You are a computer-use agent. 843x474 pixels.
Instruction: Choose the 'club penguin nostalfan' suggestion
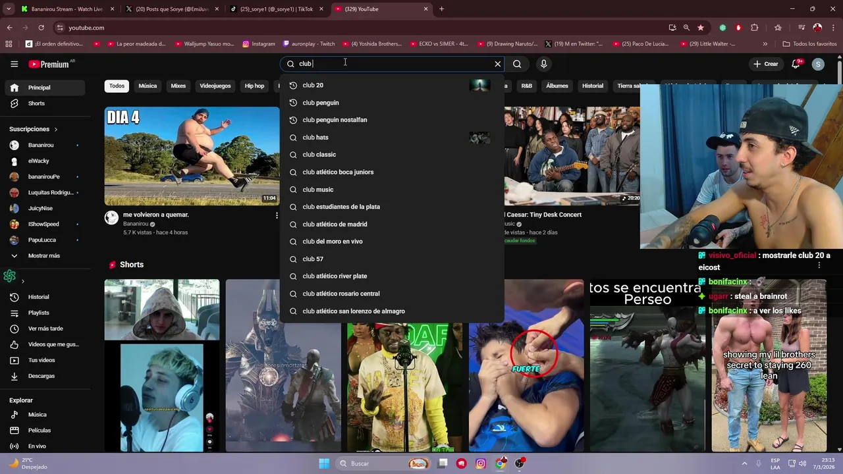click(x=392, y=120)
